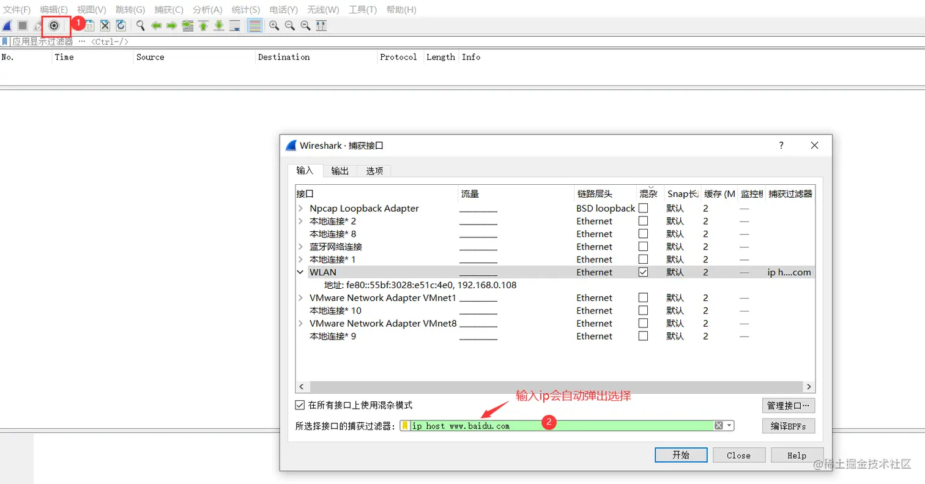
Task: Jump to first packet with up-arrow icon
Action: pyautogui.click(x=203, y=26)
